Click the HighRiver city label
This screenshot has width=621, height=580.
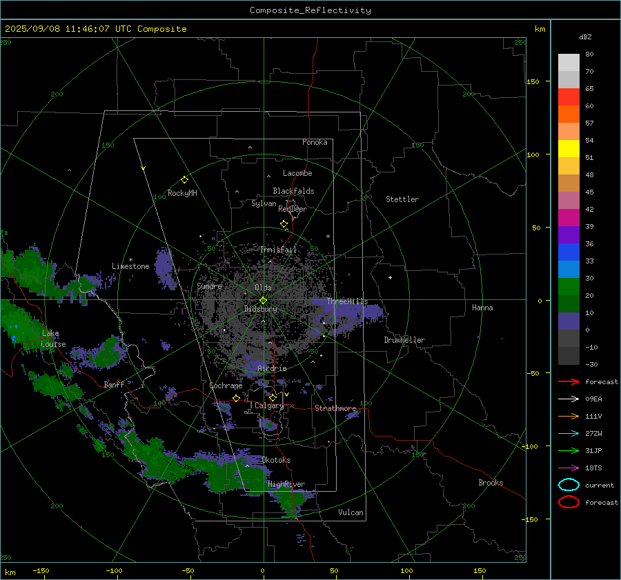tap(286, 484)
